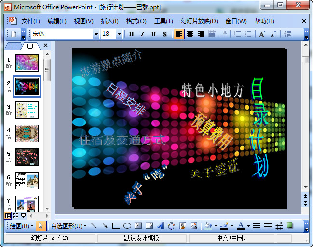Click the distributed alignment icon

pos(212,34)
